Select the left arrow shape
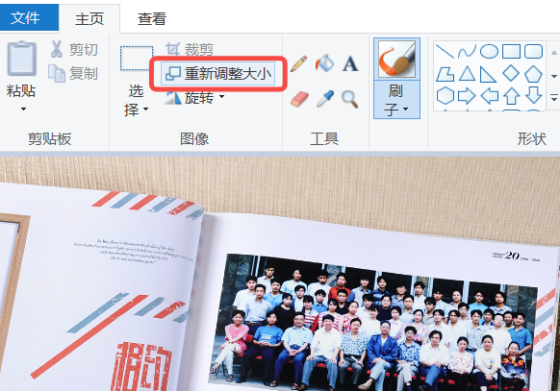Screen dimensions: 560x391 click(490, 96)
